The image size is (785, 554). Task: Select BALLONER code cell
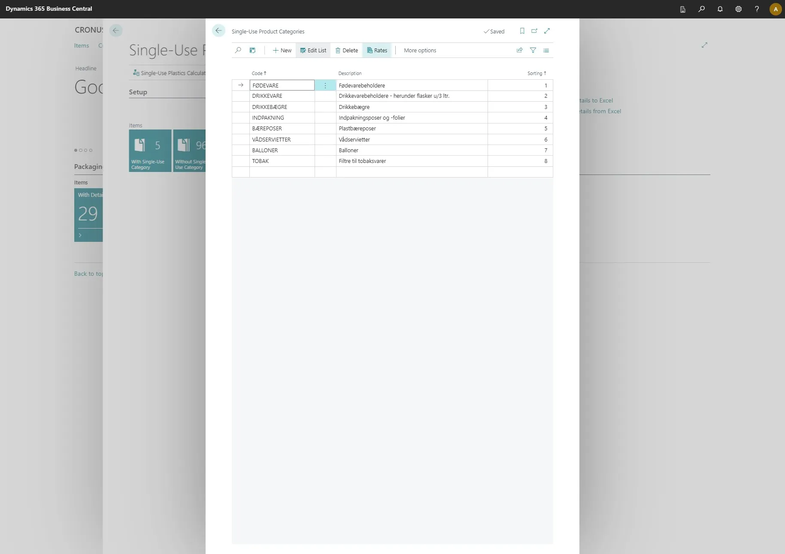click(x=282, y=150)
